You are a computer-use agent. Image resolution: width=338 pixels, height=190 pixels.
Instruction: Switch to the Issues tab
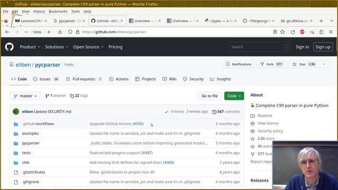(x=46, y=79)
